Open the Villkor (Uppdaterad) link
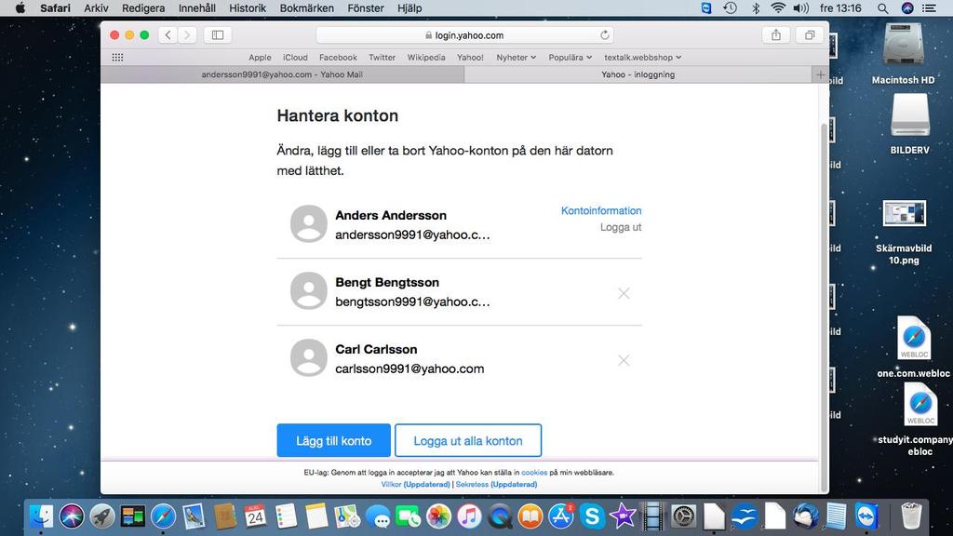Viewport: 953px width, 536px height. [416, 484]
